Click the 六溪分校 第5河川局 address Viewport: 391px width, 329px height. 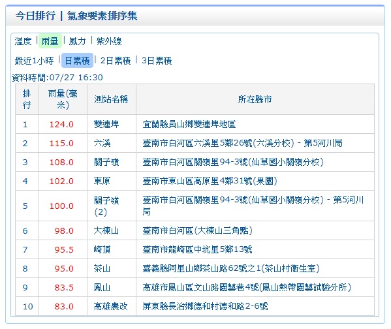tap(243, 143)
